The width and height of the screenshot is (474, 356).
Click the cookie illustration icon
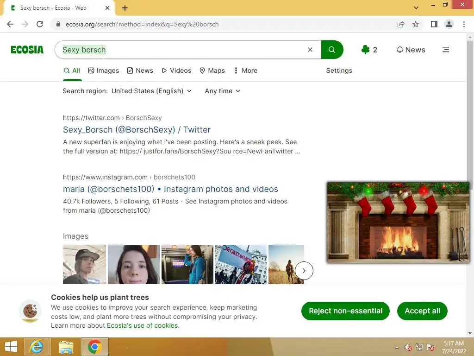[x=30, y=311]
